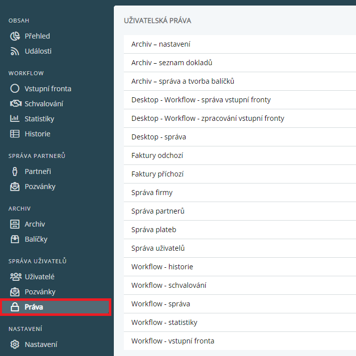The height and width of the screenshot is (356, 356).
Task: Go to Pozvánky under Správa uživatelů
Action: (x=40, y=292)
